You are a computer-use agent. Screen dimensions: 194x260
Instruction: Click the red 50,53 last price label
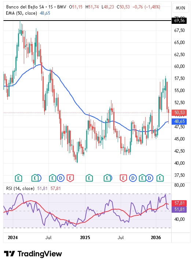tap(179, 113)
